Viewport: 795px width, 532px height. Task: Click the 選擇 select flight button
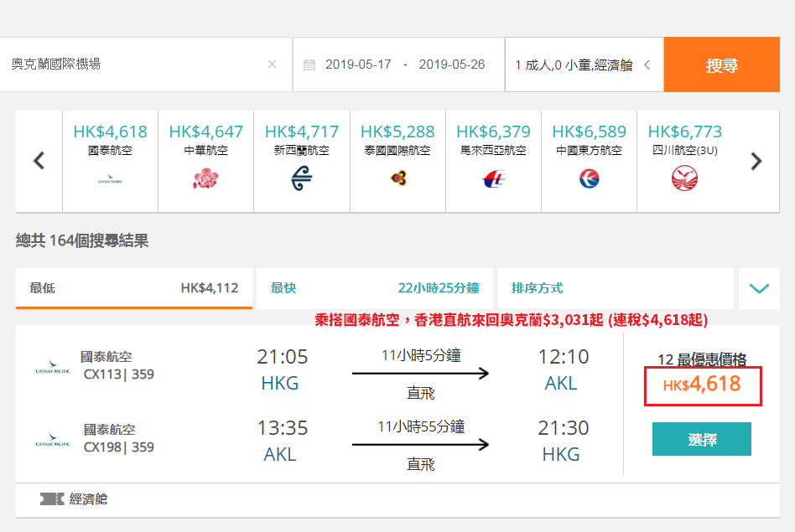click(702, 439)
